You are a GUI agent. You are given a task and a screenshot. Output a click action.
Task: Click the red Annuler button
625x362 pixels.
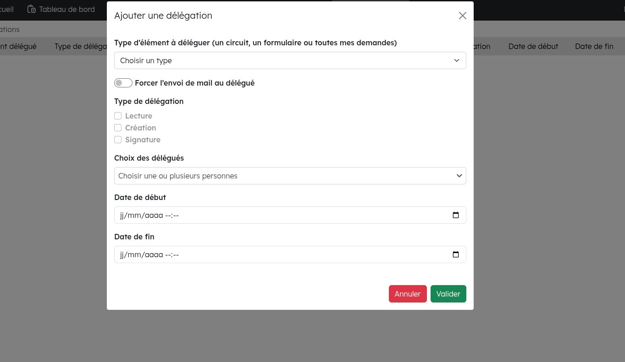point(407,294)
